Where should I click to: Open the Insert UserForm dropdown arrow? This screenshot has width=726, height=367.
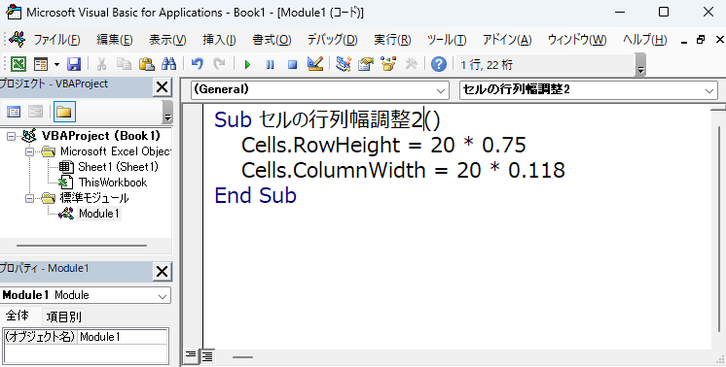[56, 64]
